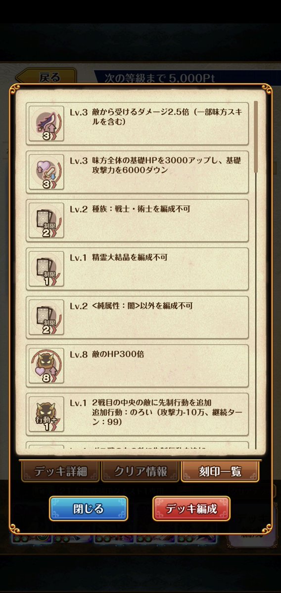Tap the Lv.8 enemy HP 300x icon
This screenshot has width=281, height=593.
(x=47, y=365)
